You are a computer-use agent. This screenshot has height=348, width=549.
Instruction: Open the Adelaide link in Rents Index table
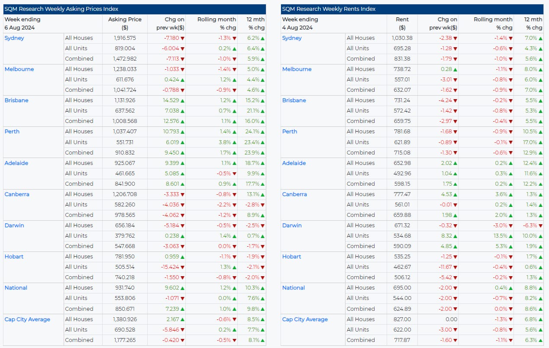click(x=294, y=163)
